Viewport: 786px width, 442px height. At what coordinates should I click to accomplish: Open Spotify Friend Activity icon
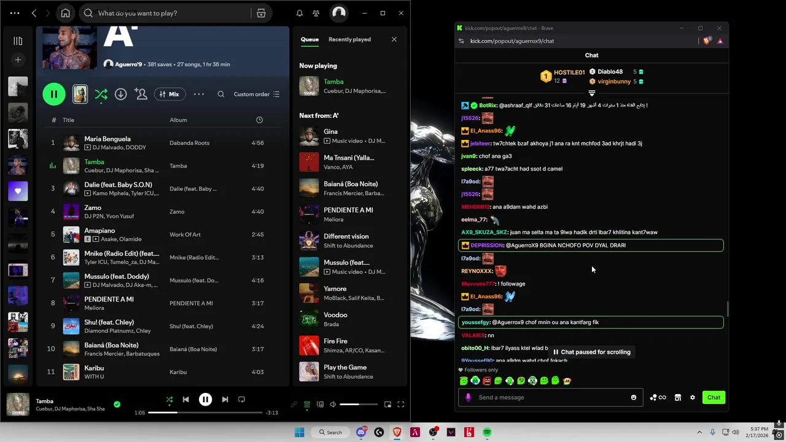click(x=316, y=13)
